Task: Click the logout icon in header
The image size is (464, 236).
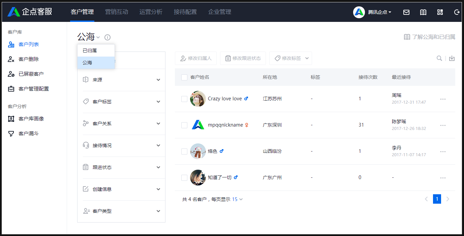Action: coord(457,12)
